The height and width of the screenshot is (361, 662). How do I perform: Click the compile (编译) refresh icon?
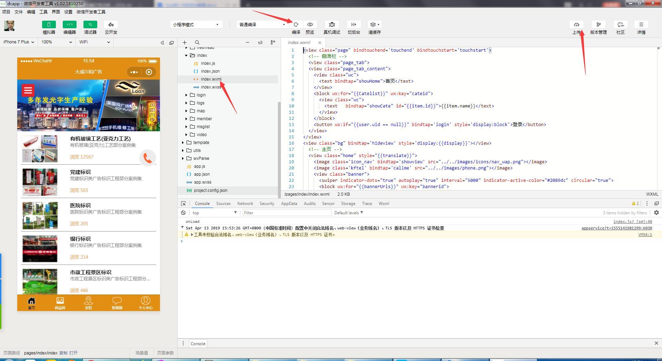tap(296, 24)
